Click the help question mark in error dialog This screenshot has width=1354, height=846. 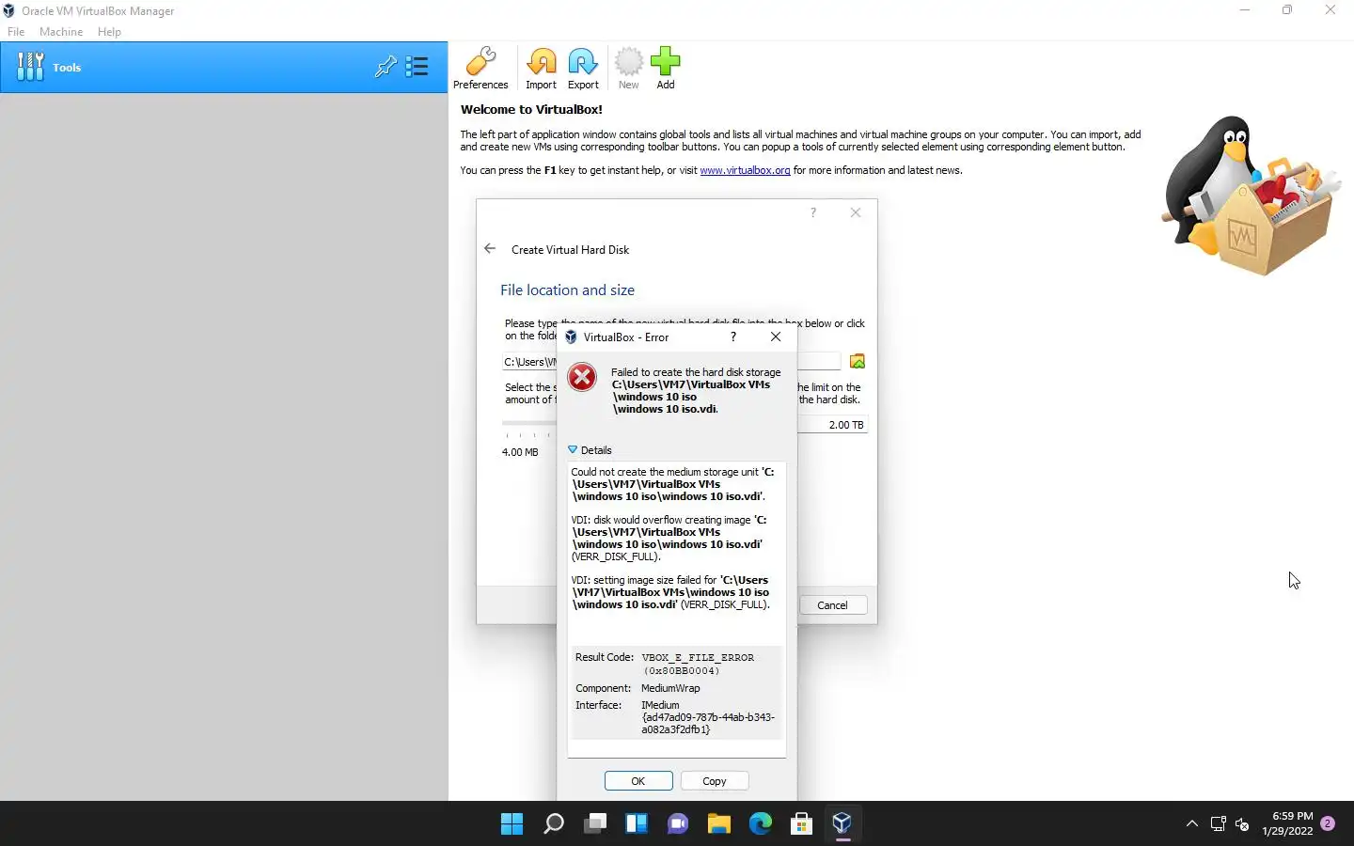click(x=733, y=337)
